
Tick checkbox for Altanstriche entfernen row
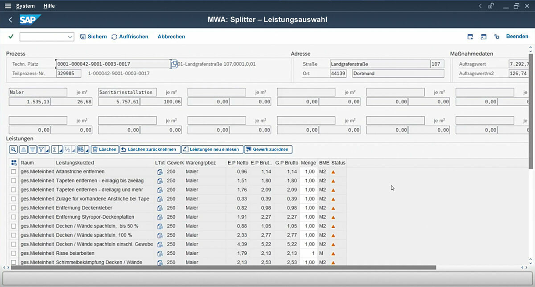click(14, 172)
